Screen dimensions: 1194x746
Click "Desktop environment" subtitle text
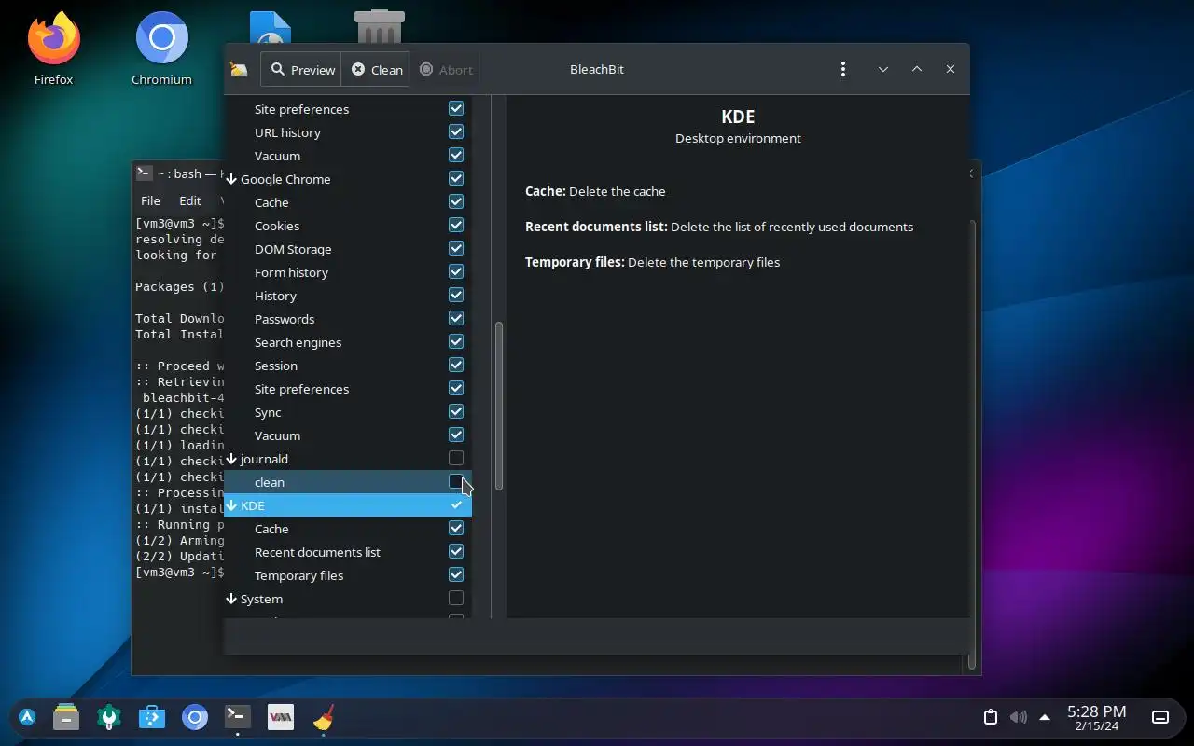pyautogui.click(x=738, y=138)
